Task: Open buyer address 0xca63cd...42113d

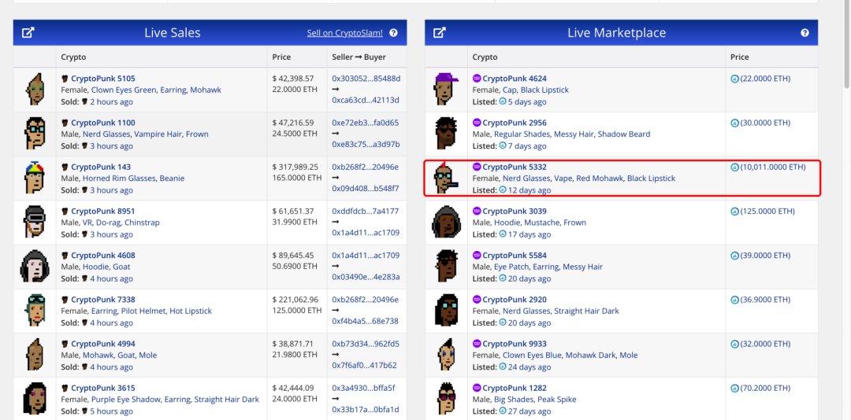Action: coord(366,100)
